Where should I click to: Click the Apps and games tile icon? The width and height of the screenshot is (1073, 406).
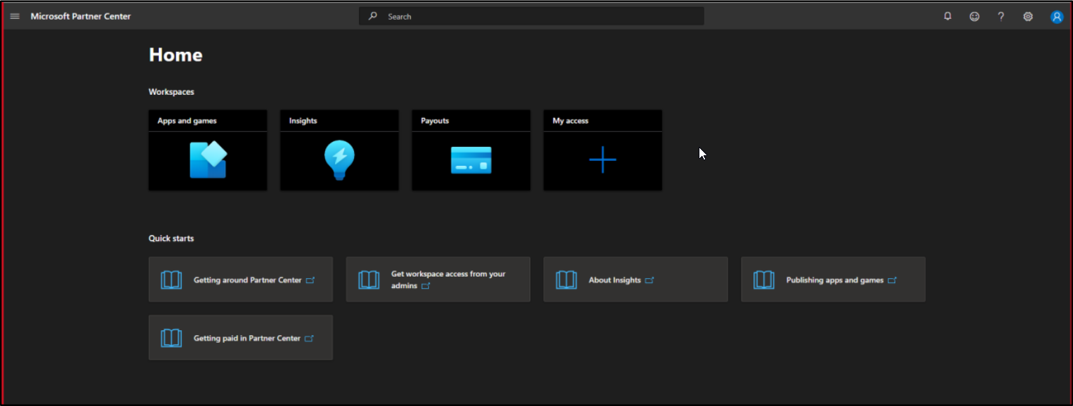click(208, 160)
